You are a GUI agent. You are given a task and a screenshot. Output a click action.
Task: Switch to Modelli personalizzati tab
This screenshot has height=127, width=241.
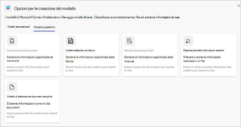pyautogui.click(x=19, y=27)
